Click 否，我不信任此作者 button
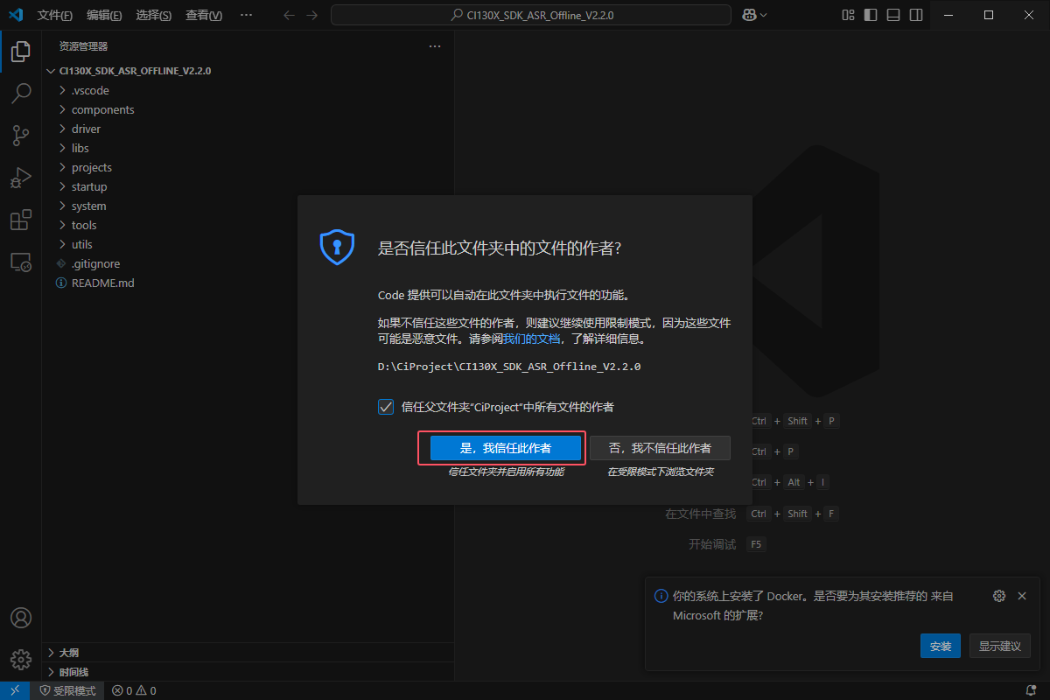 click(x=660, y=448)
